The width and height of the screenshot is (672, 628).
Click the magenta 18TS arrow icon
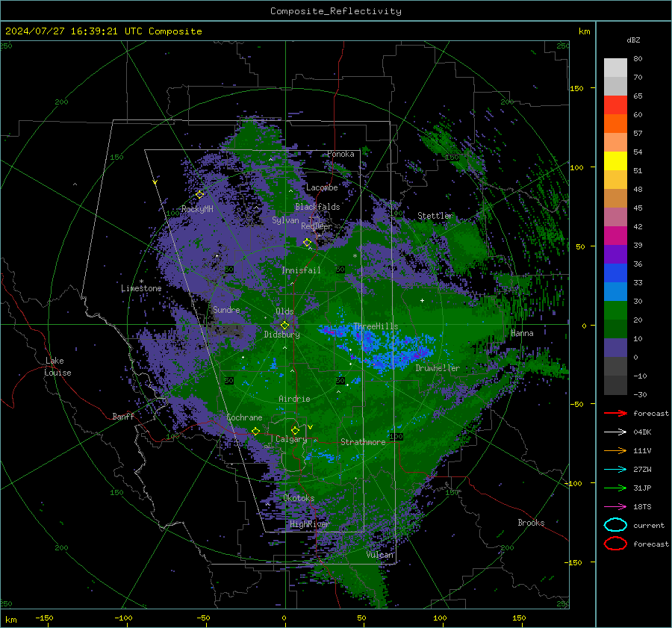tap(615, 507)
